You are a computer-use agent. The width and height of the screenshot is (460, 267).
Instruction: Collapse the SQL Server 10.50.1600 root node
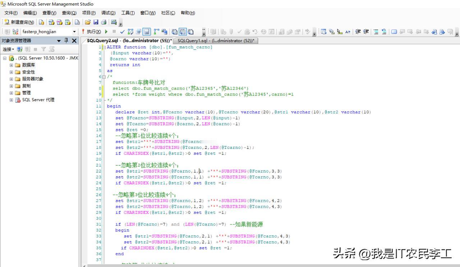(4, 58)
